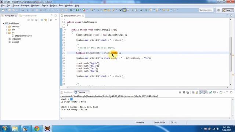Open the Source menu
Viewport: 235px width, 132px height.
tap(15, 5)
